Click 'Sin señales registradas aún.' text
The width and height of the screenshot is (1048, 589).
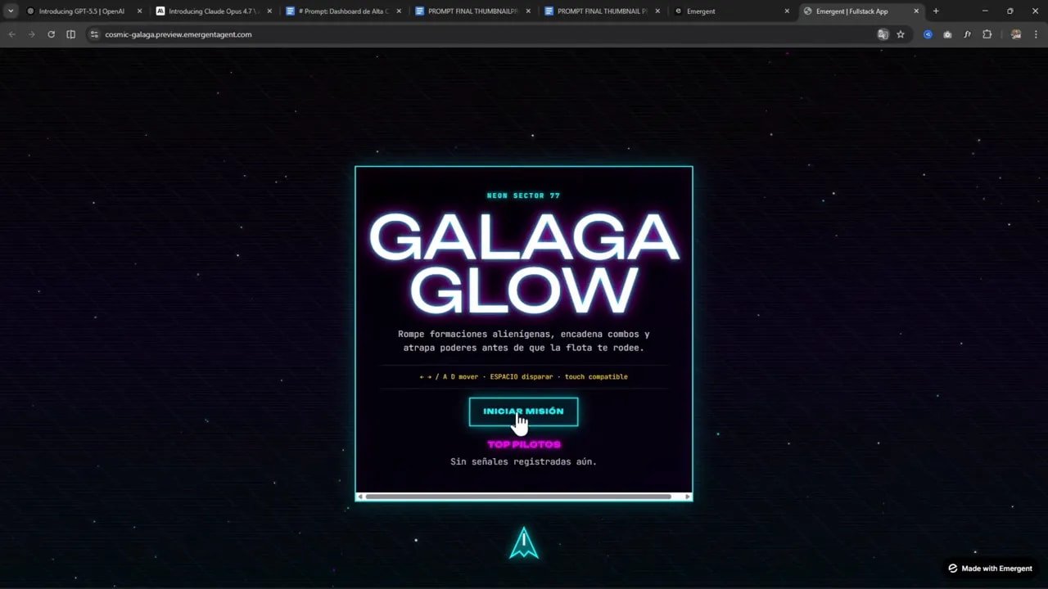pyautogui.click(x=524, y=461)
